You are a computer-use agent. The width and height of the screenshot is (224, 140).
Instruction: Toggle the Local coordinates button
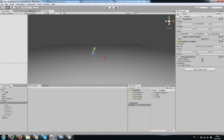34,8
